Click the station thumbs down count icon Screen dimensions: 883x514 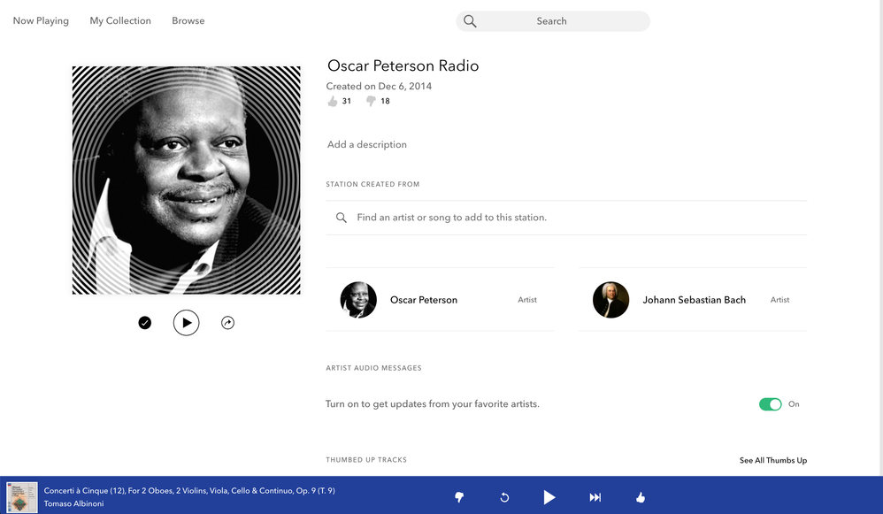pos(371,101)
